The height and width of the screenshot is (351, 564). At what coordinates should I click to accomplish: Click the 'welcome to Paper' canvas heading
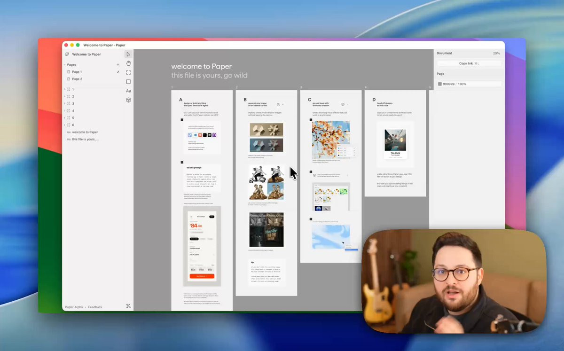(202, 67)
